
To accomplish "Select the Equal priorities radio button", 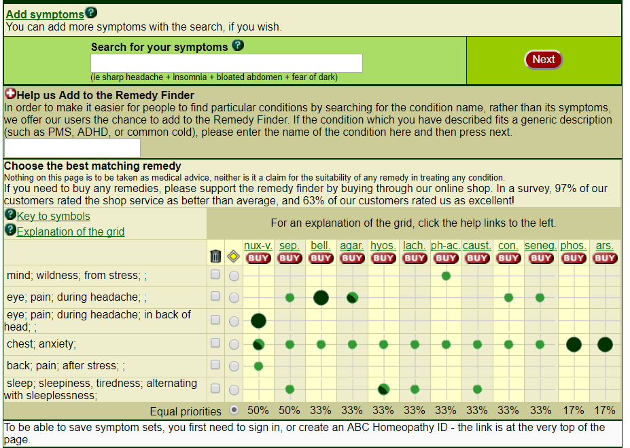I will pyautogui.click(x=234, y=410).
